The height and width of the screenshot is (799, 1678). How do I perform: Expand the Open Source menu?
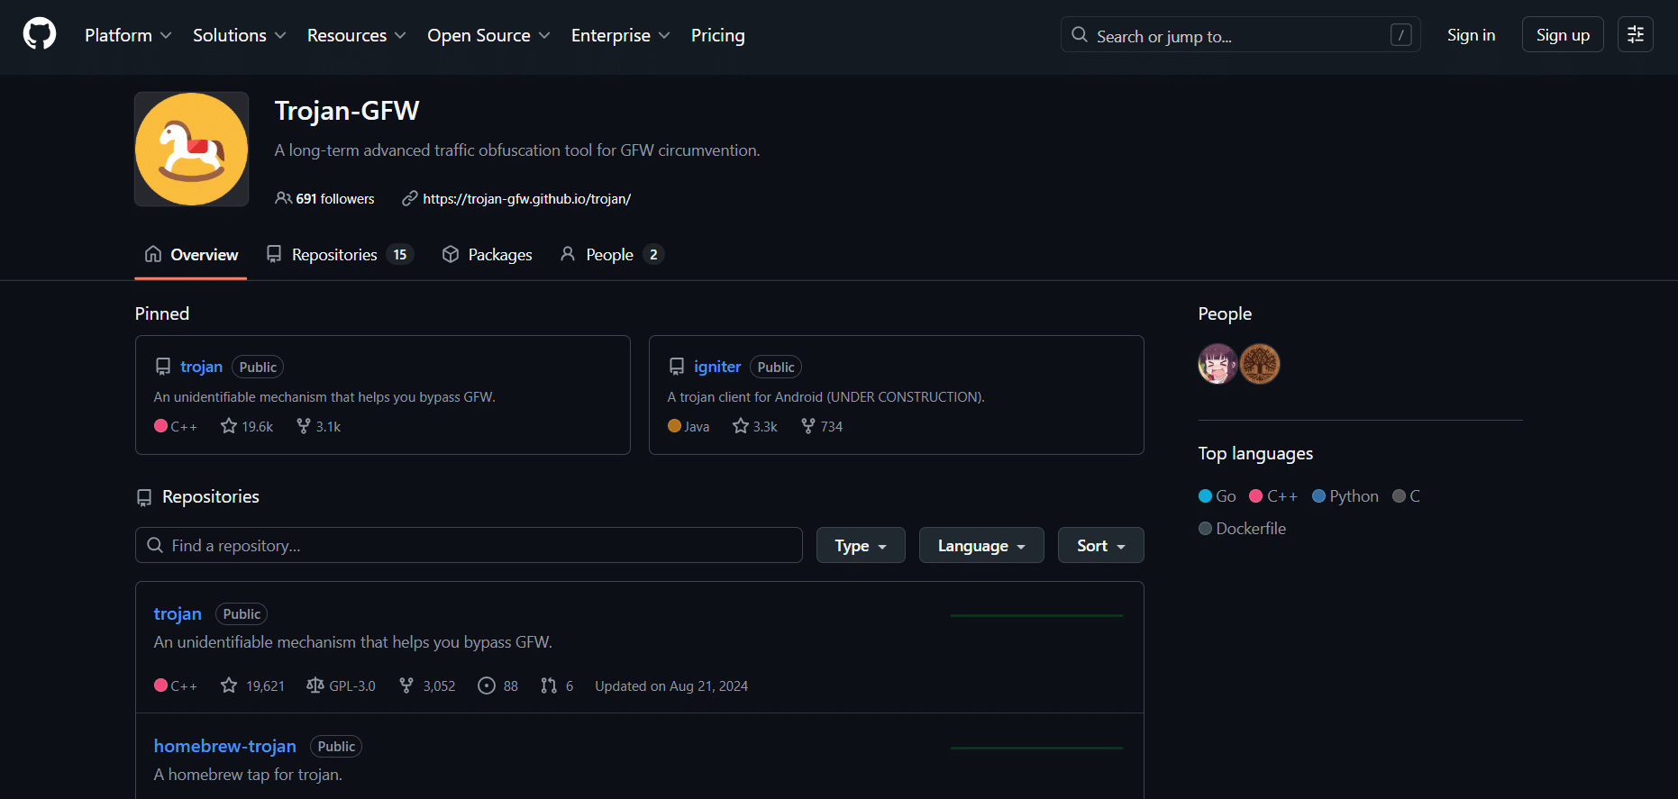point(488,35)
